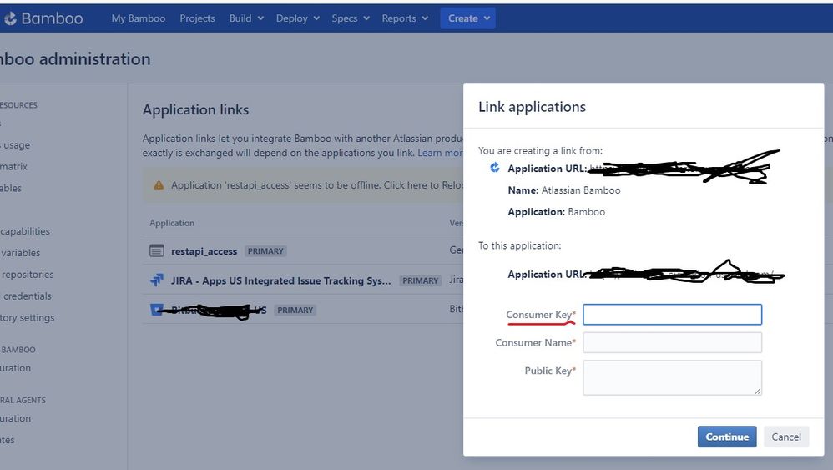Expand the Build dropdown menu
This screenshot has width=833, height=470.
(x=246, y=18)
